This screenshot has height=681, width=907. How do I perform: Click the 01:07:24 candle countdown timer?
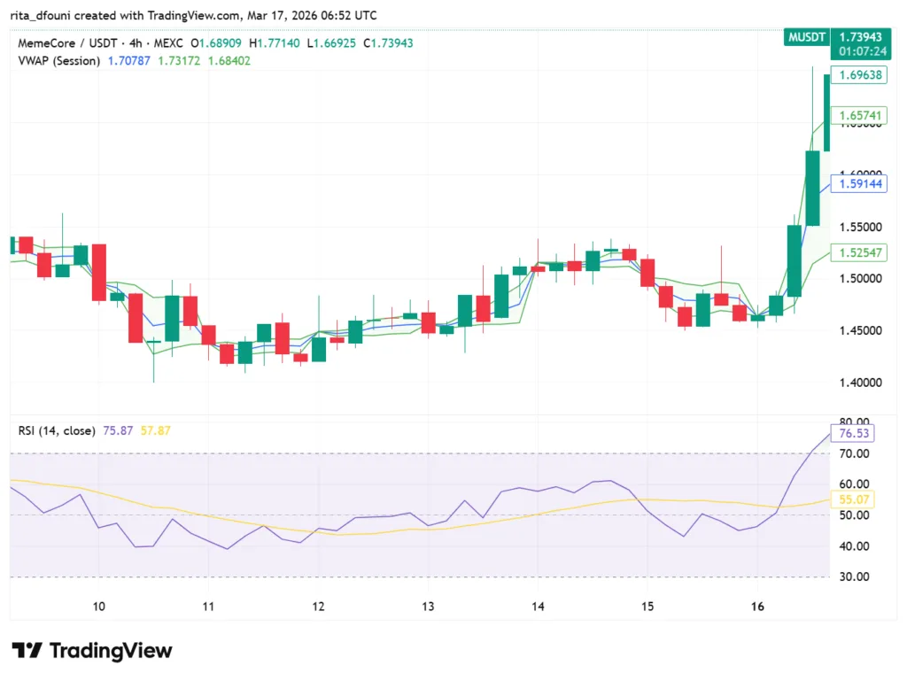pos(862,51)
